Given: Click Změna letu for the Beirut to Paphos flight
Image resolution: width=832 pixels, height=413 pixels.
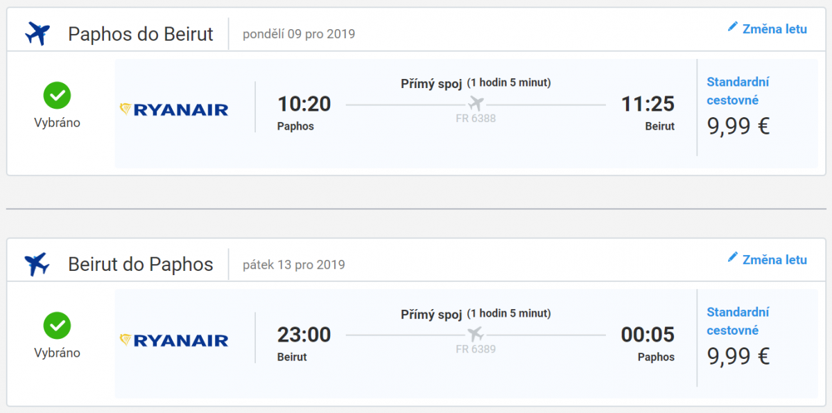Looking at the screenshot, I should click(774, 260).
